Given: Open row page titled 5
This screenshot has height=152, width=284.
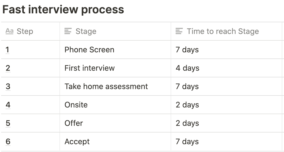Looking at the screenshot, I should (8, 123).
